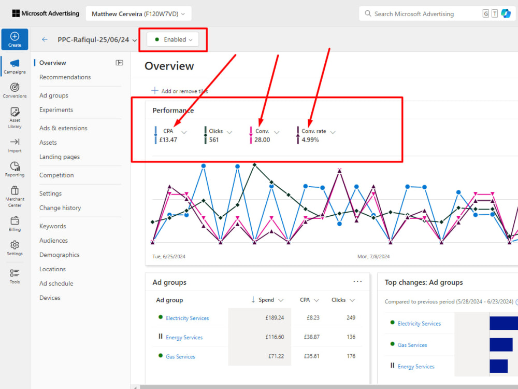Open the Conversions section
This screenshot has width=518, height=389.
(15, 89)
